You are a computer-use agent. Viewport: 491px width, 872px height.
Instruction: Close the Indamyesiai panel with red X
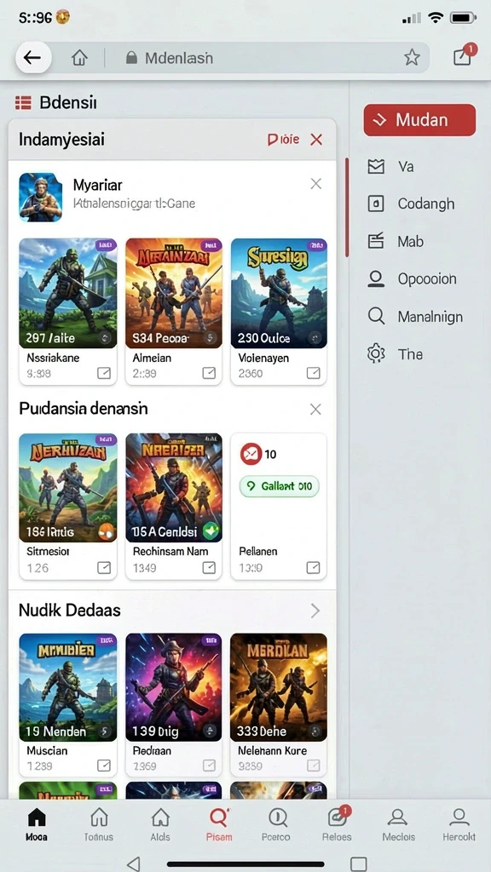tap(316, 140)
